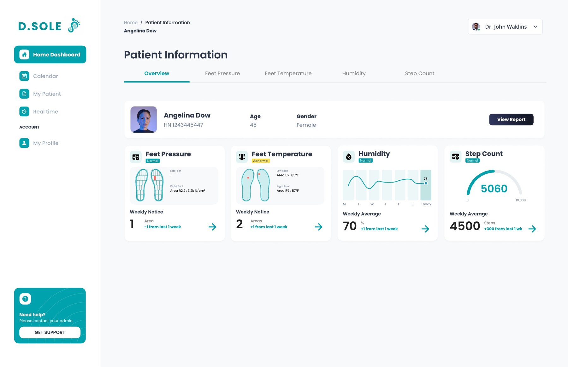The width and height of the screenshot is (568, 367).
Task: Click '+300 from last 1 wk' text
Action: click(x=503, y=229)
